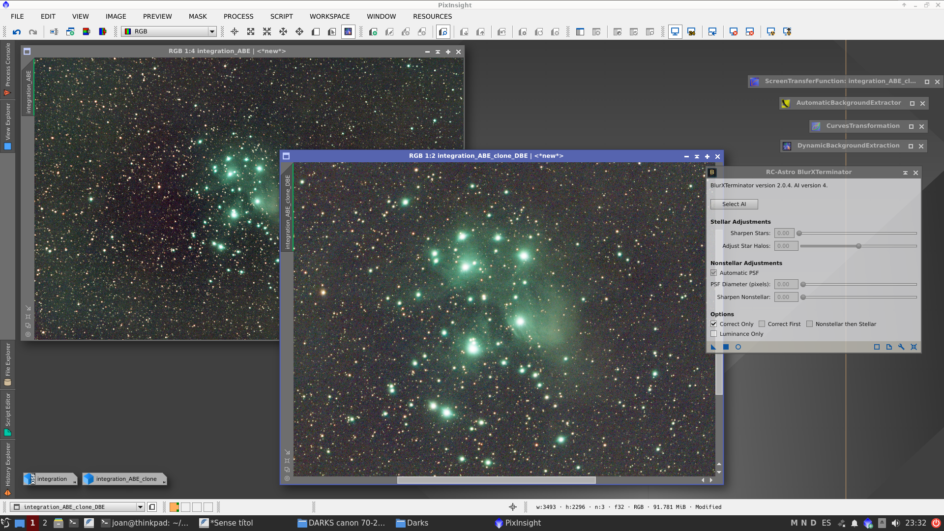944x531 pixels.
Task: Click BlurXTerminator apply global circle icon
Action: 738,347
